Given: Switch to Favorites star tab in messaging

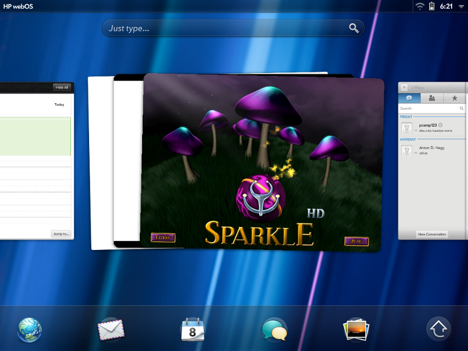Looking at the screenshot, I should click(454, 98).
